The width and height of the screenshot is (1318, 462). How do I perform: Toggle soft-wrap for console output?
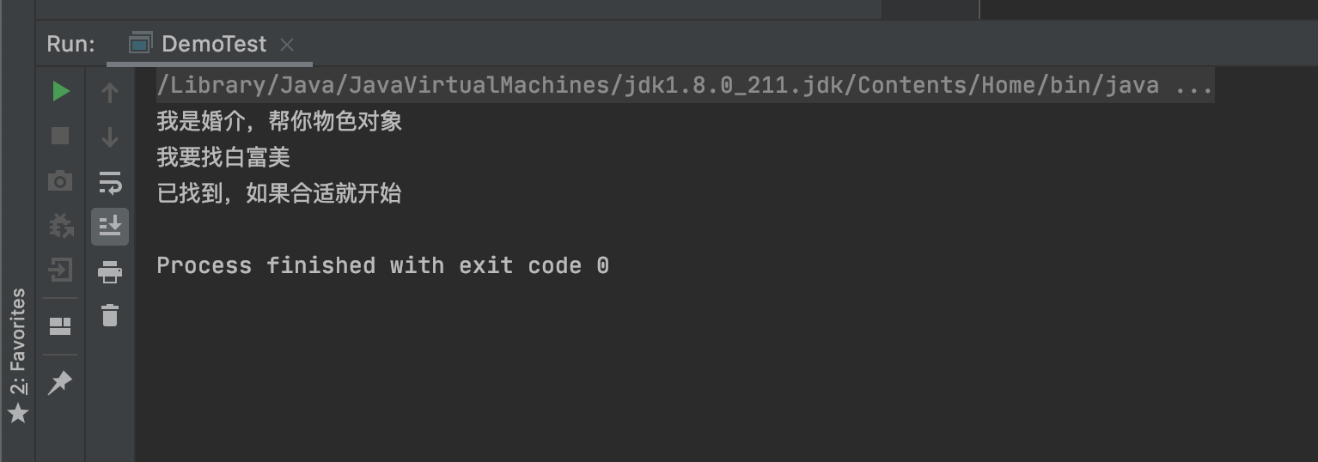point(110,182)
